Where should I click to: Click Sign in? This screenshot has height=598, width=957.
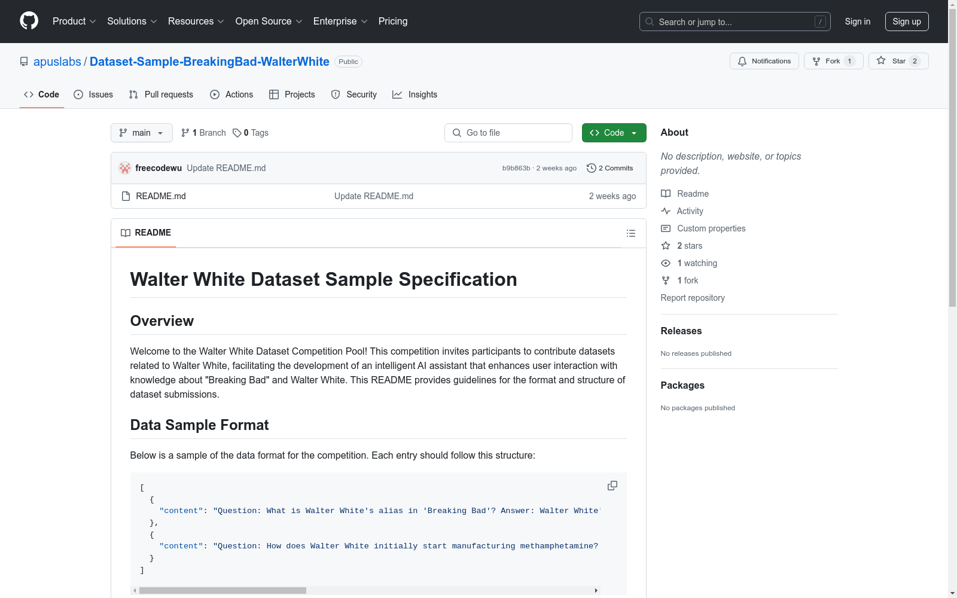click(858, 22)
